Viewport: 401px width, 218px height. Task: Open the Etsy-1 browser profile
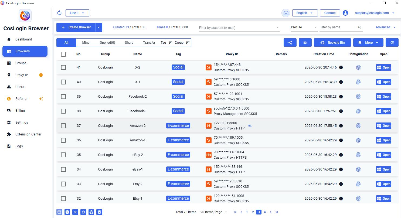click(x=383, y=199)
